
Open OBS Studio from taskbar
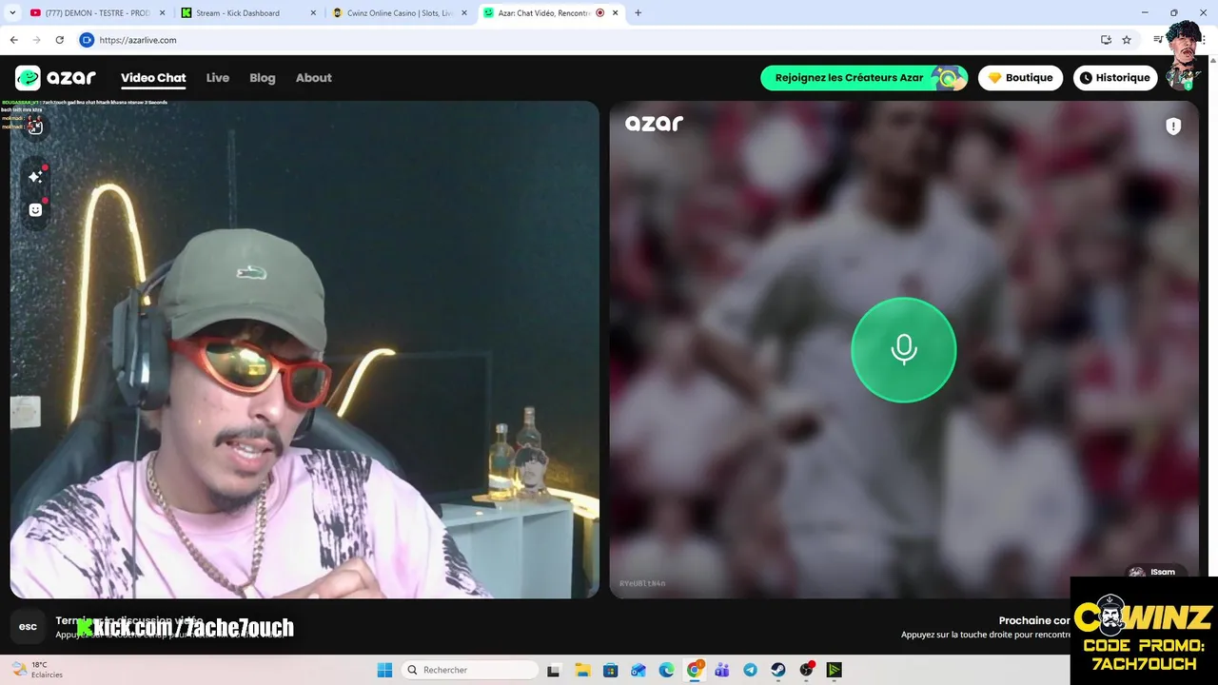click(x=807, y=670)
